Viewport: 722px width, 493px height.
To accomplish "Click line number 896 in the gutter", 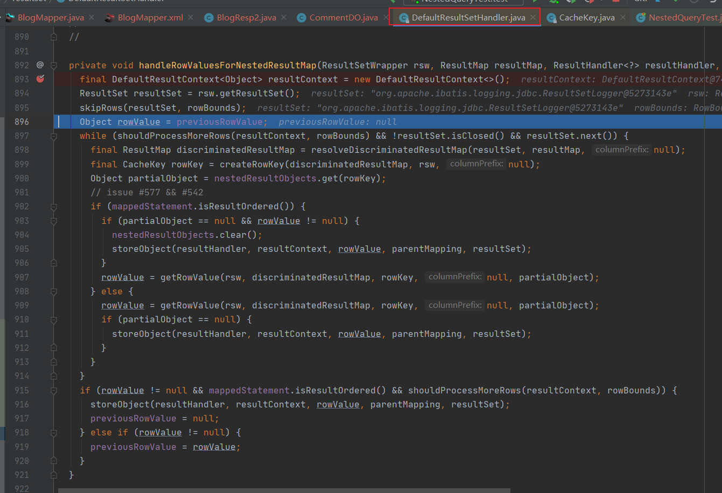I will [x=22, y=122].
